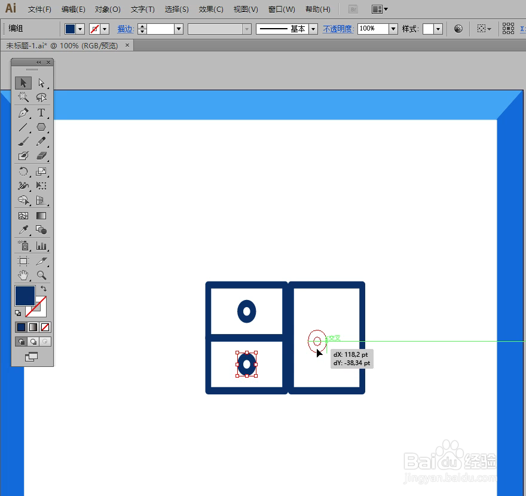Select the Pen tool
The image size is (526, 496).
coord(23,113)
